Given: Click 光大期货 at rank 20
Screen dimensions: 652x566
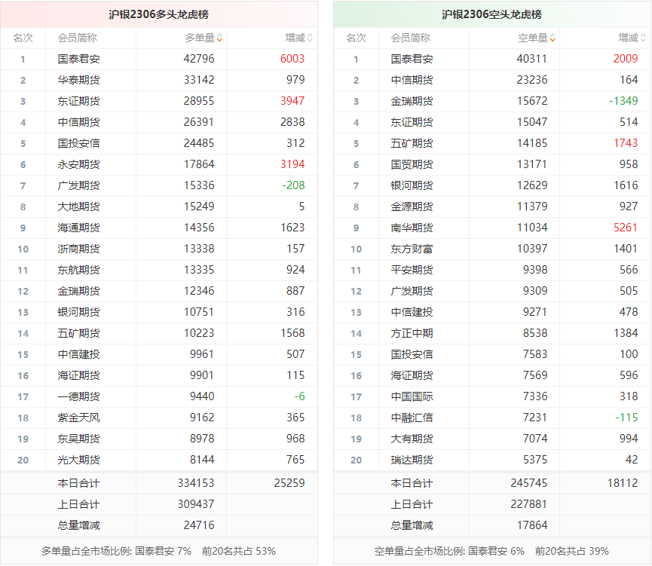Looking at the screenshot, I should (78, 460).
